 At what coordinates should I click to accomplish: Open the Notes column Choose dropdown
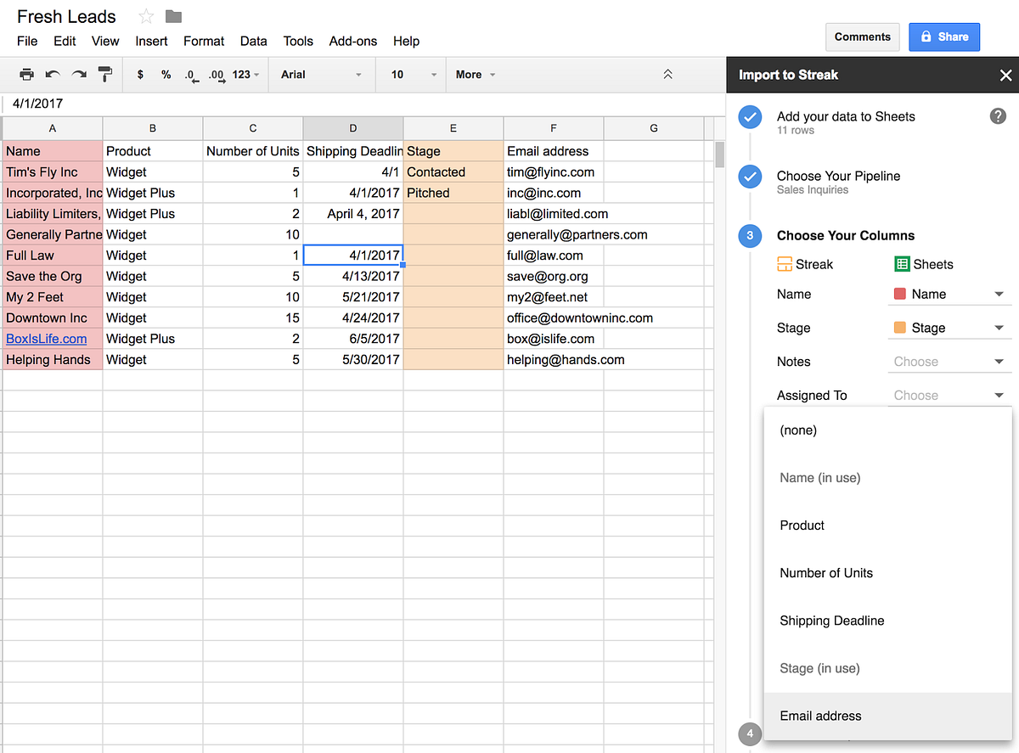click(x=949, y=362)
